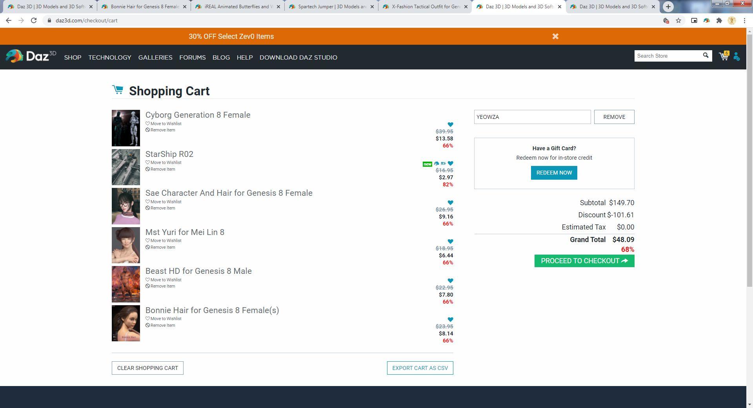Viewport: 753px width, 408px height.
Task: Open the browser extensions puzzle icon
Action: [x=719, y=20]
